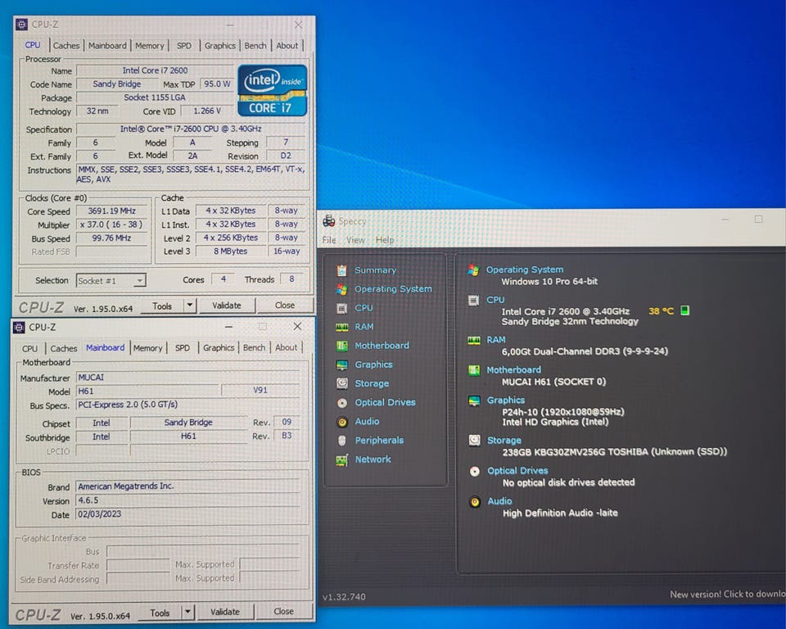Click the RAM icon in Speccy sidebar
The width and height of the screenshot is (786, 629).
[341, 327]
